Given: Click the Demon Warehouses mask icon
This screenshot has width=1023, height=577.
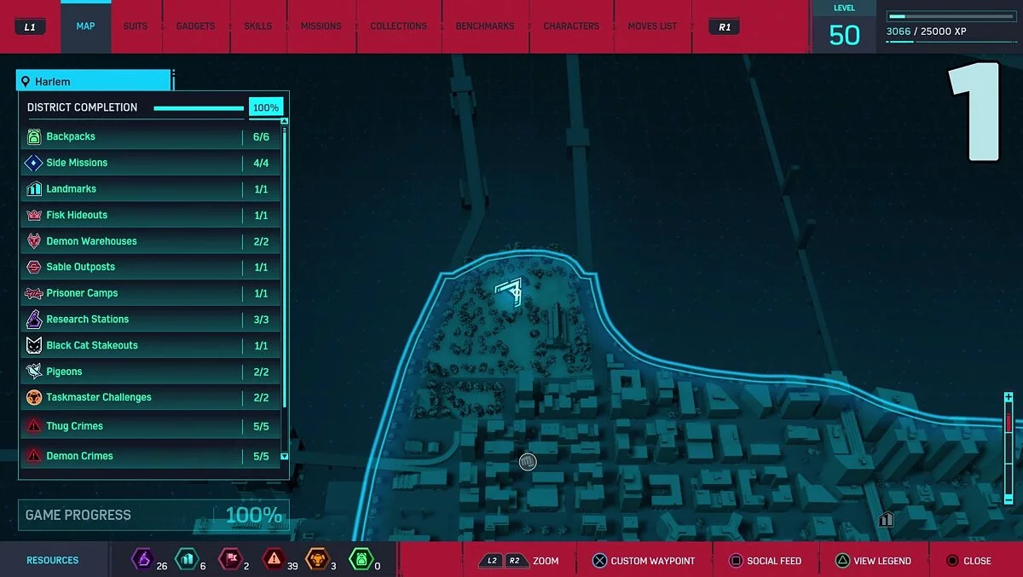Looking at the screenshot, I should coord(34,241).
